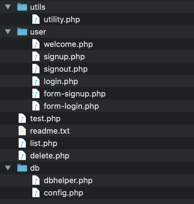Select the form-login.php file
Viewport: 194px width, 204px height.
97,106
